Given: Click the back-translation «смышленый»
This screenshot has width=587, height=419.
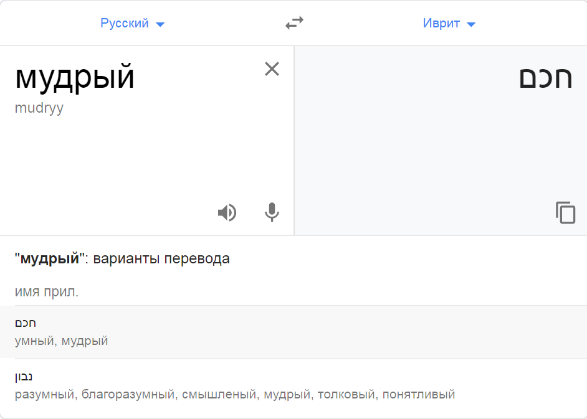Looking at the screenshot, I should (219, 394).
